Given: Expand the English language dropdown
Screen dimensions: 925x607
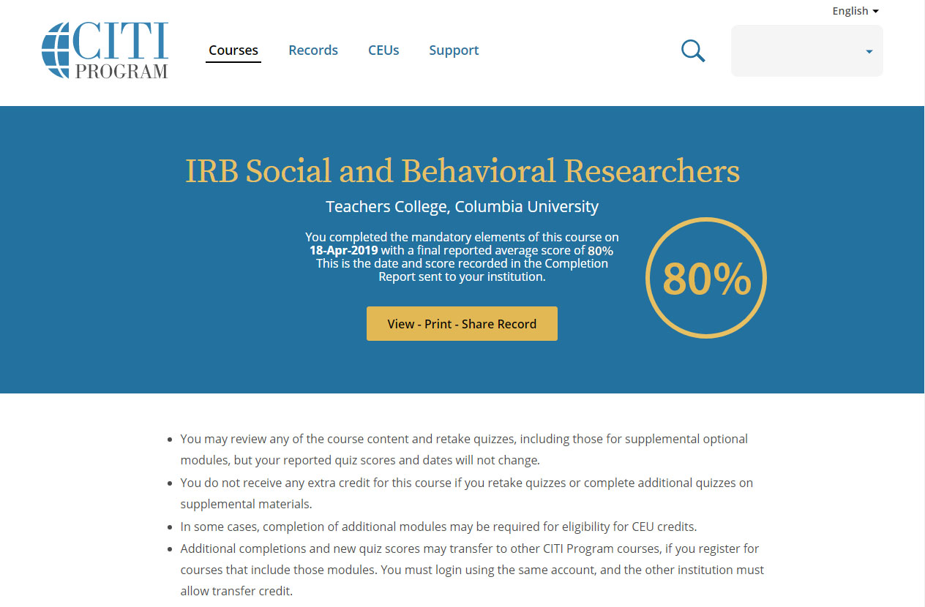Looking at the screenshot, I should tap(855, 11).
